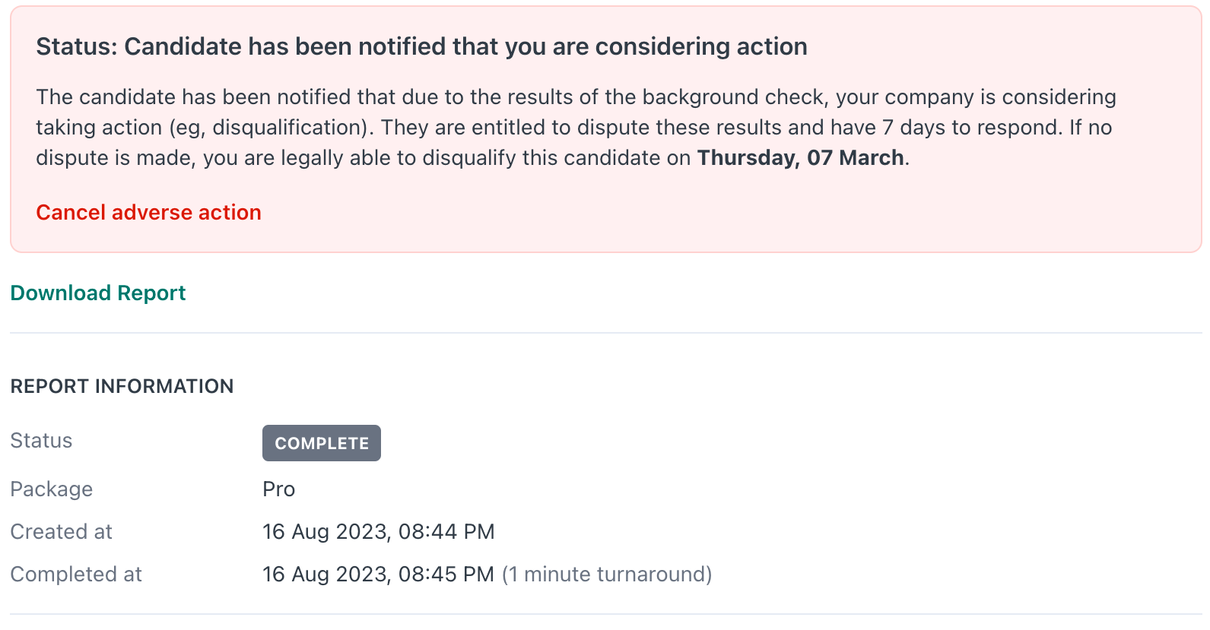
Task: Click the Cancel adverse action link
Action: point(148,213)
